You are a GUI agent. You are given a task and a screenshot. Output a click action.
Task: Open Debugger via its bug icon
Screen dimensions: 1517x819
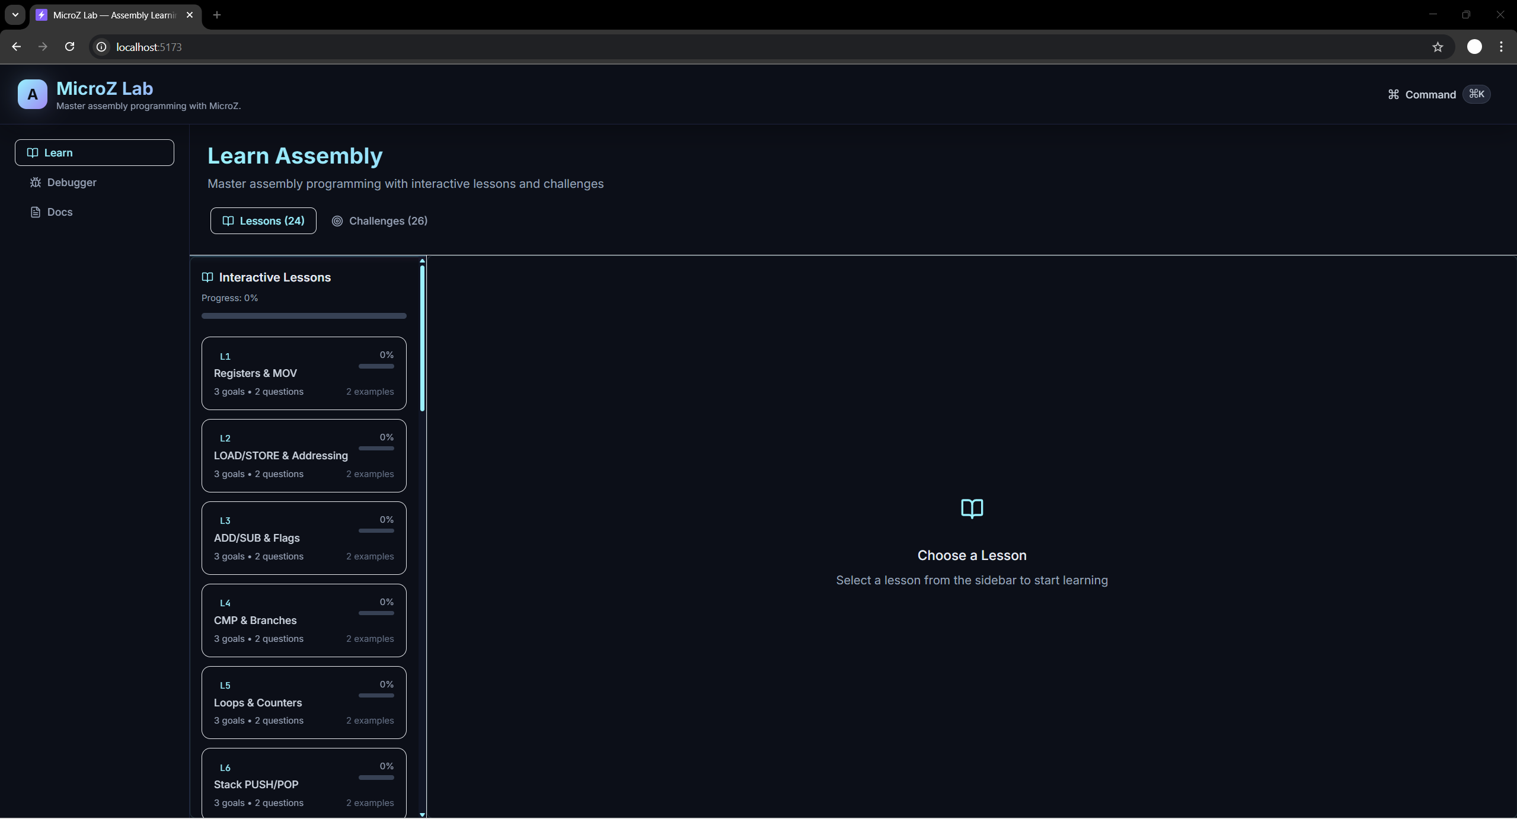(x=36, y=183)
